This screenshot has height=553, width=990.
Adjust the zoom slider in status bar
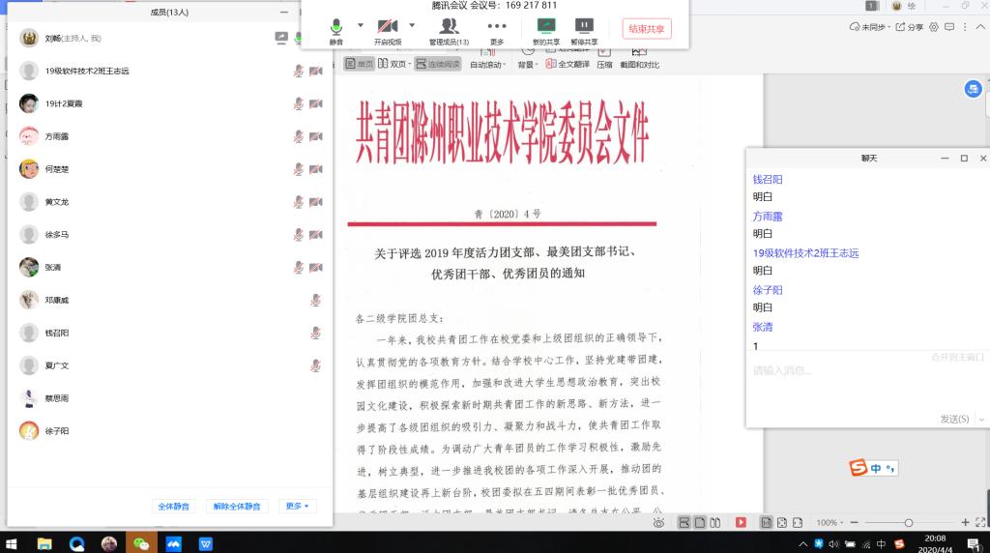tap(908, 523)
